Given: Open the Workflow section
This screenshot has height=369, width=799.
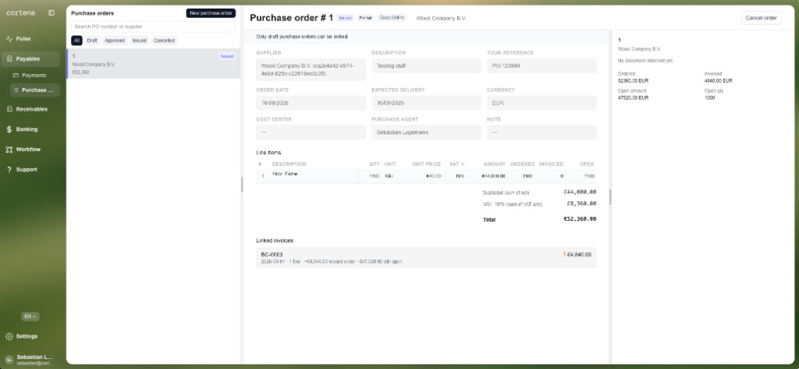Looking at the screenshot, I should point(30,149).
